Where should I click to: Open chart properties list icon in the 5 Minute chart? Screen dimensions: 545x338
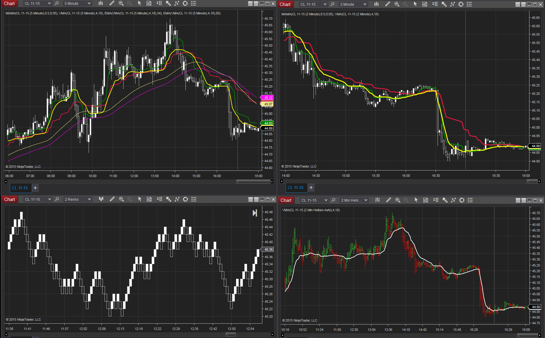click(194, 3)
